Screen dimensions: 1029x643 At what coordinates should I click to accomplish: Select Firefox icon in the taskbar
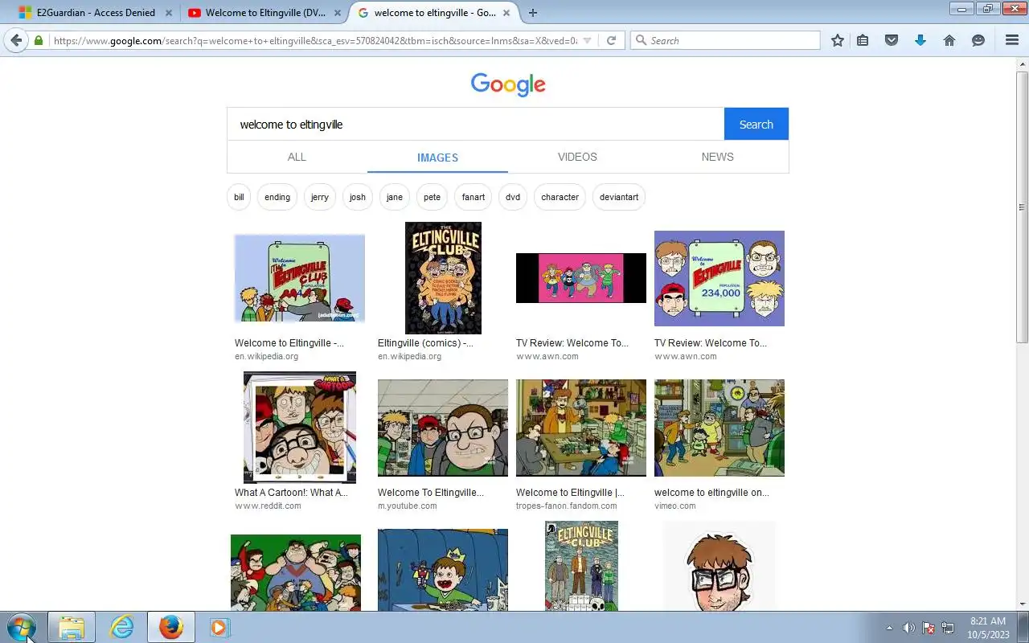point(170,627)
